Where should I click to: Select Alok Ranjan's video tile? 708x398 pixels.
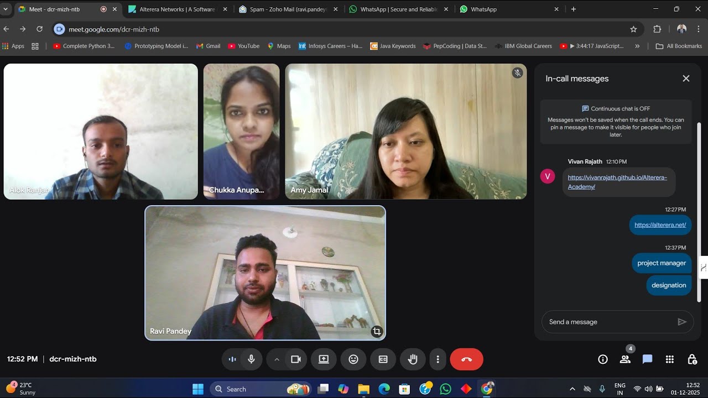click(101, 132)
